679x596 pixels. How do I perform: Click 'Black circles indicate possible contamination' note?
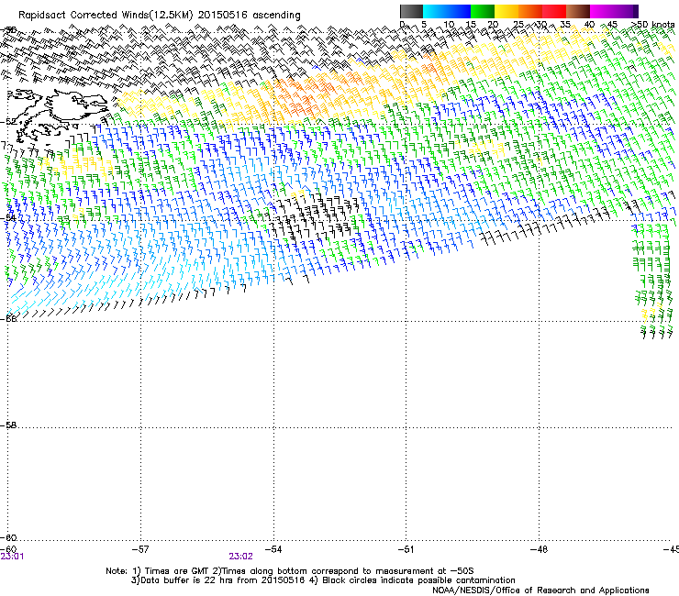(x=418, y=580)
